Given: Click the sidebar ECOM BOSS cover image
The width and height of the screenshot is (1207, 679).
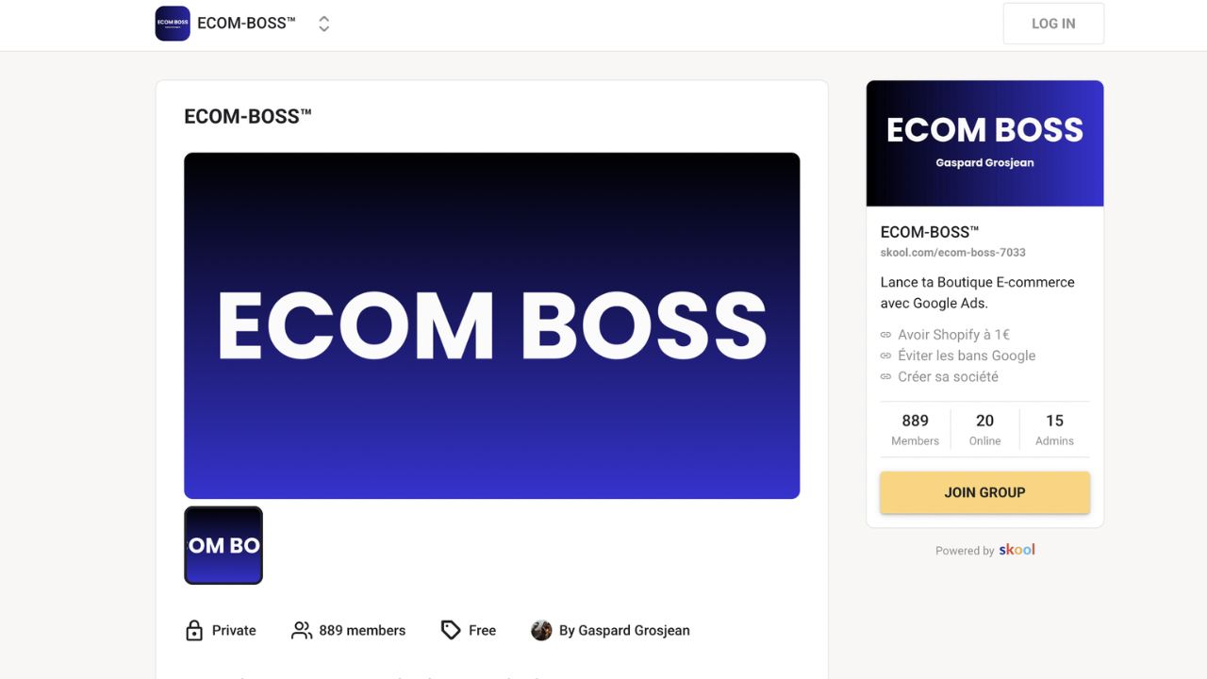Looking at the screenshot, I should tap(984, 143).
